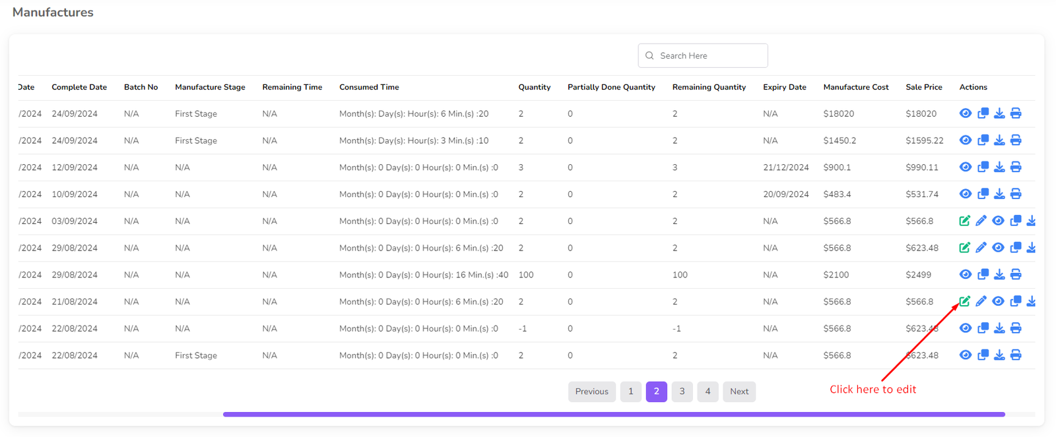1056x437 pixels.
Task: Go to page 1 of results
Action: coord(630,392)
